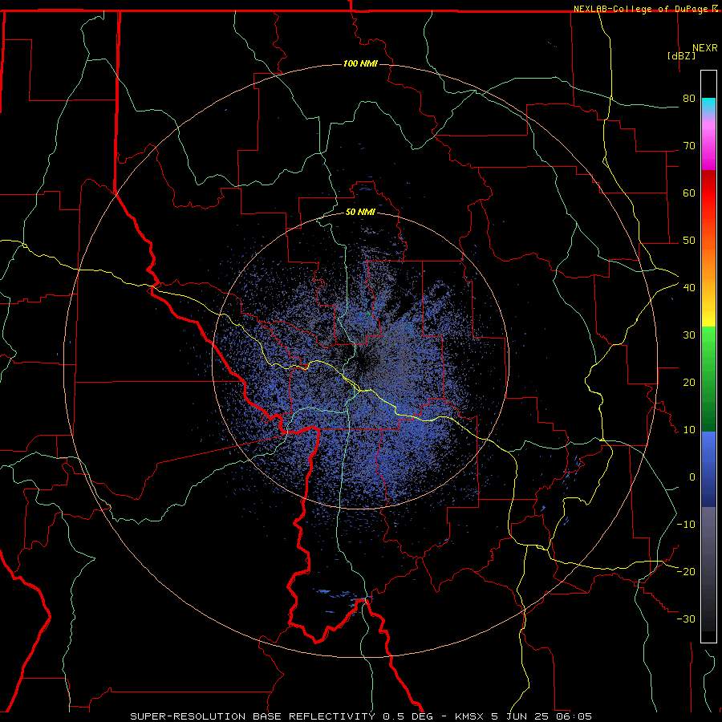This screenshot has width=722, height=722.
Task: Click the 10 value on the dBZ scale
Action: click(x=689, y=430)
